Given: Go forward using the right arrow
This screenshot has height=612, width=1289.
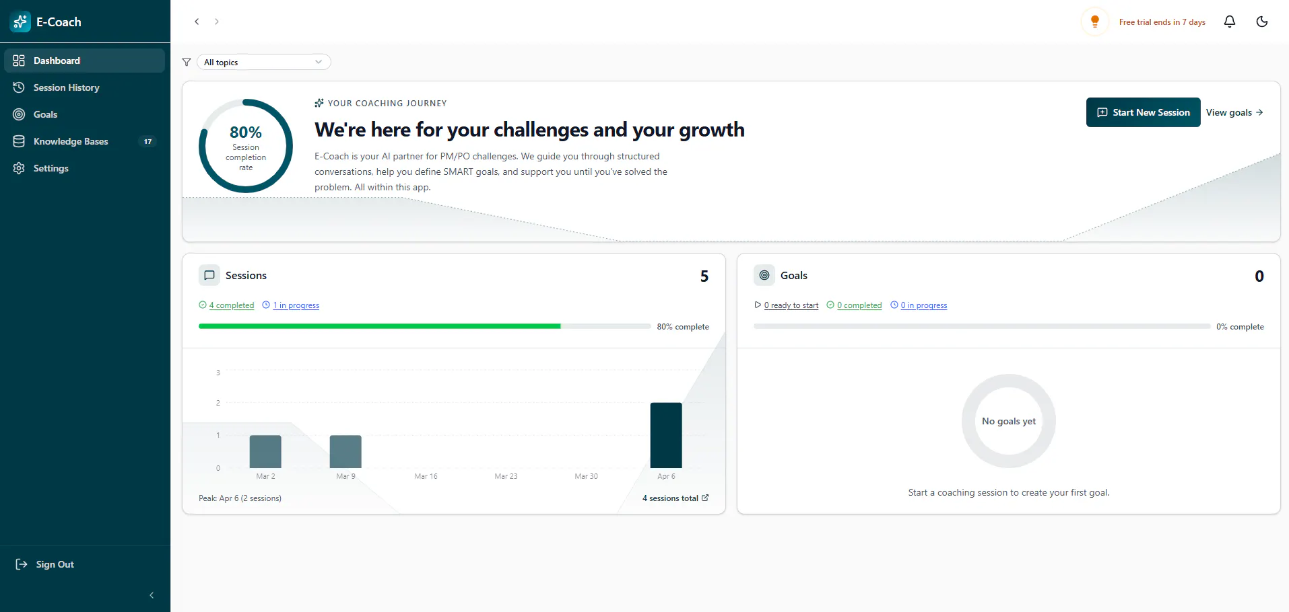Looking at the screenshot, I should 216,22.
